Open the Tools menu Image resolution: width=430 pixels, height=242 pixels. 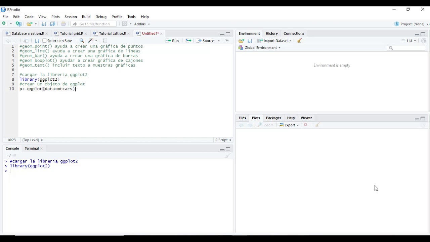[131, 16]
